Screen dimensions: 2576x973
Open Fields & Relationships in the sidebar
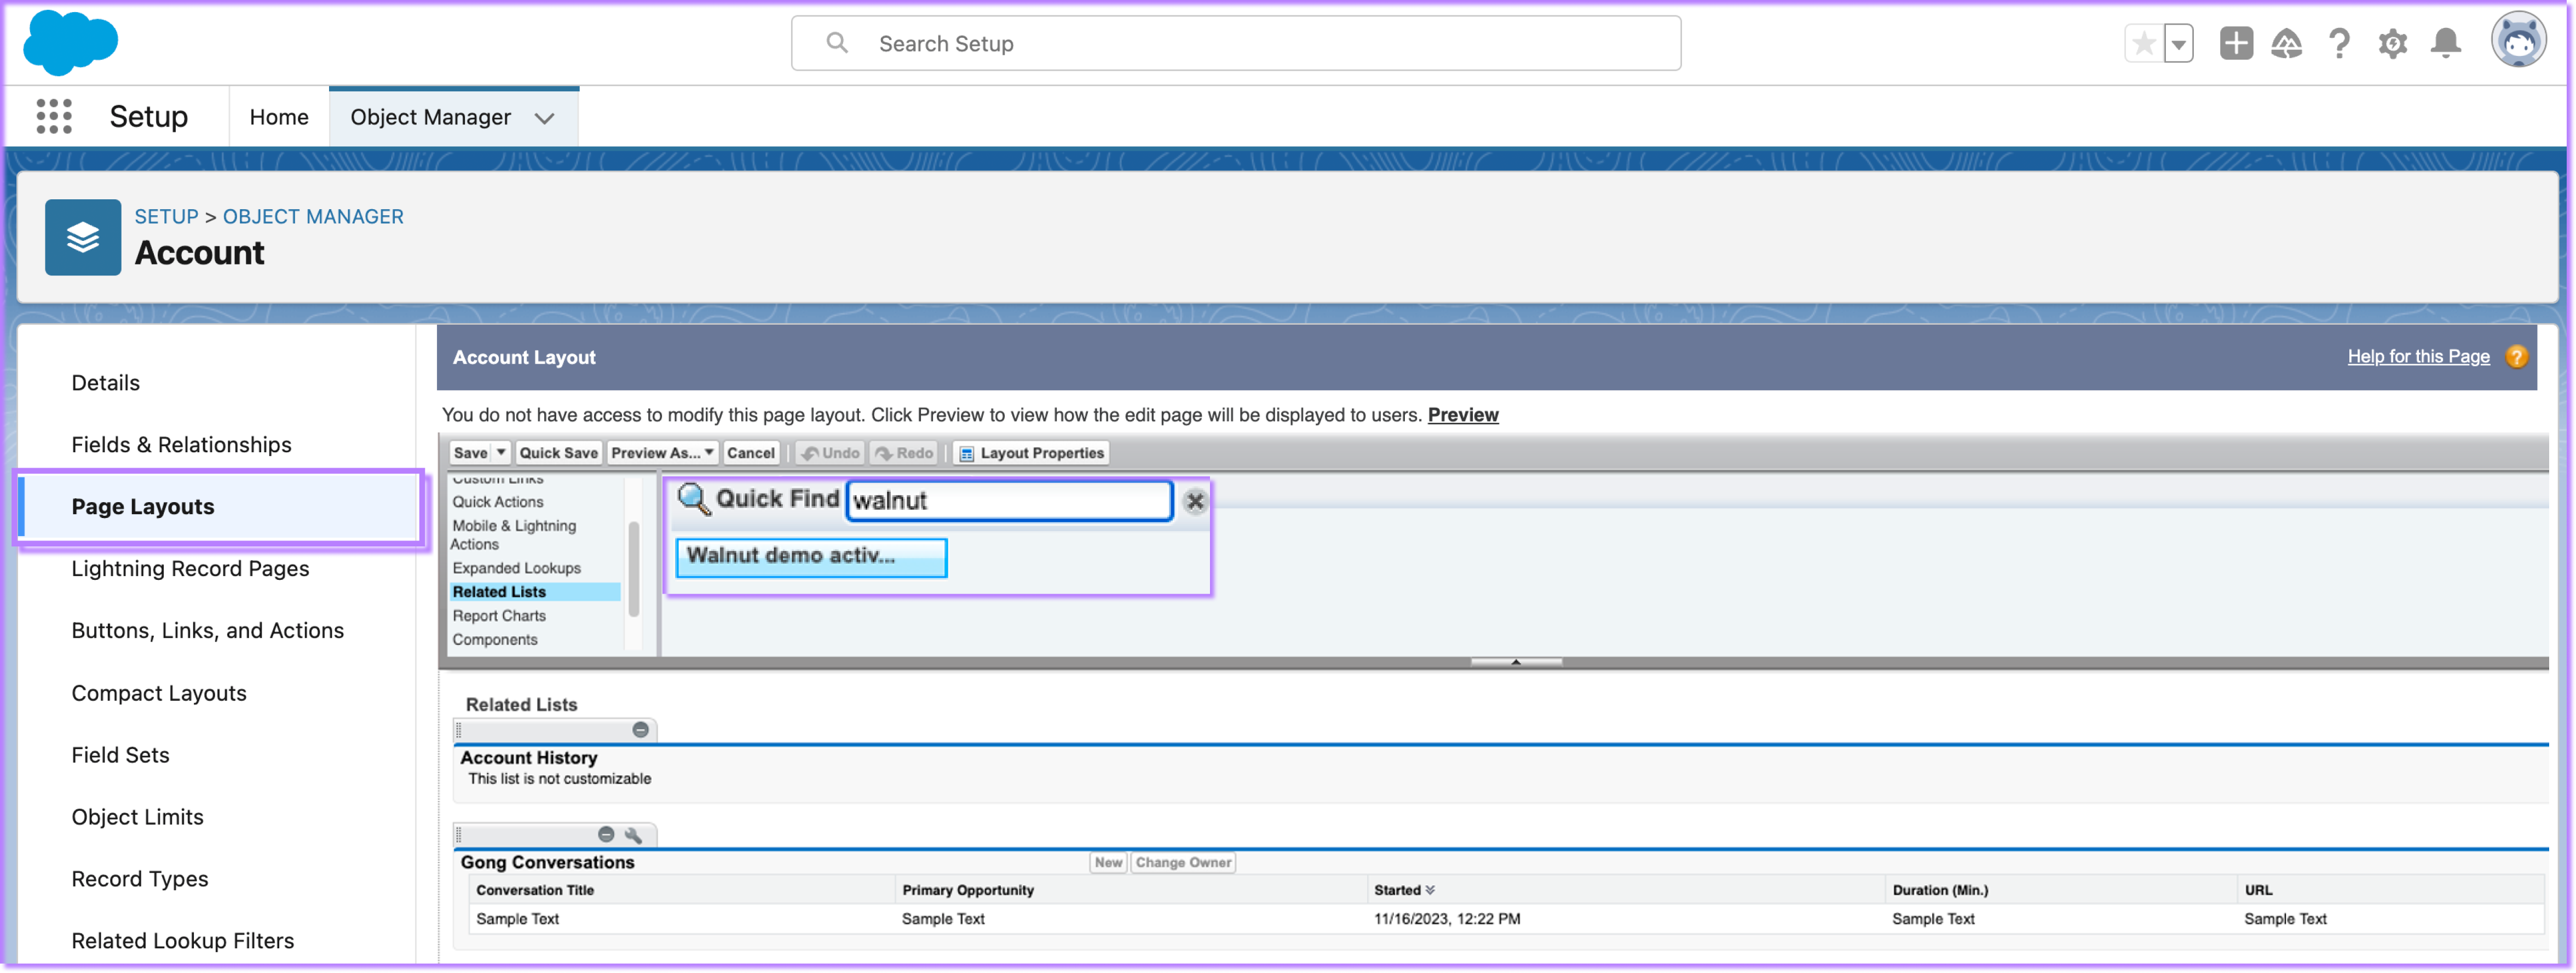point(181,444)
